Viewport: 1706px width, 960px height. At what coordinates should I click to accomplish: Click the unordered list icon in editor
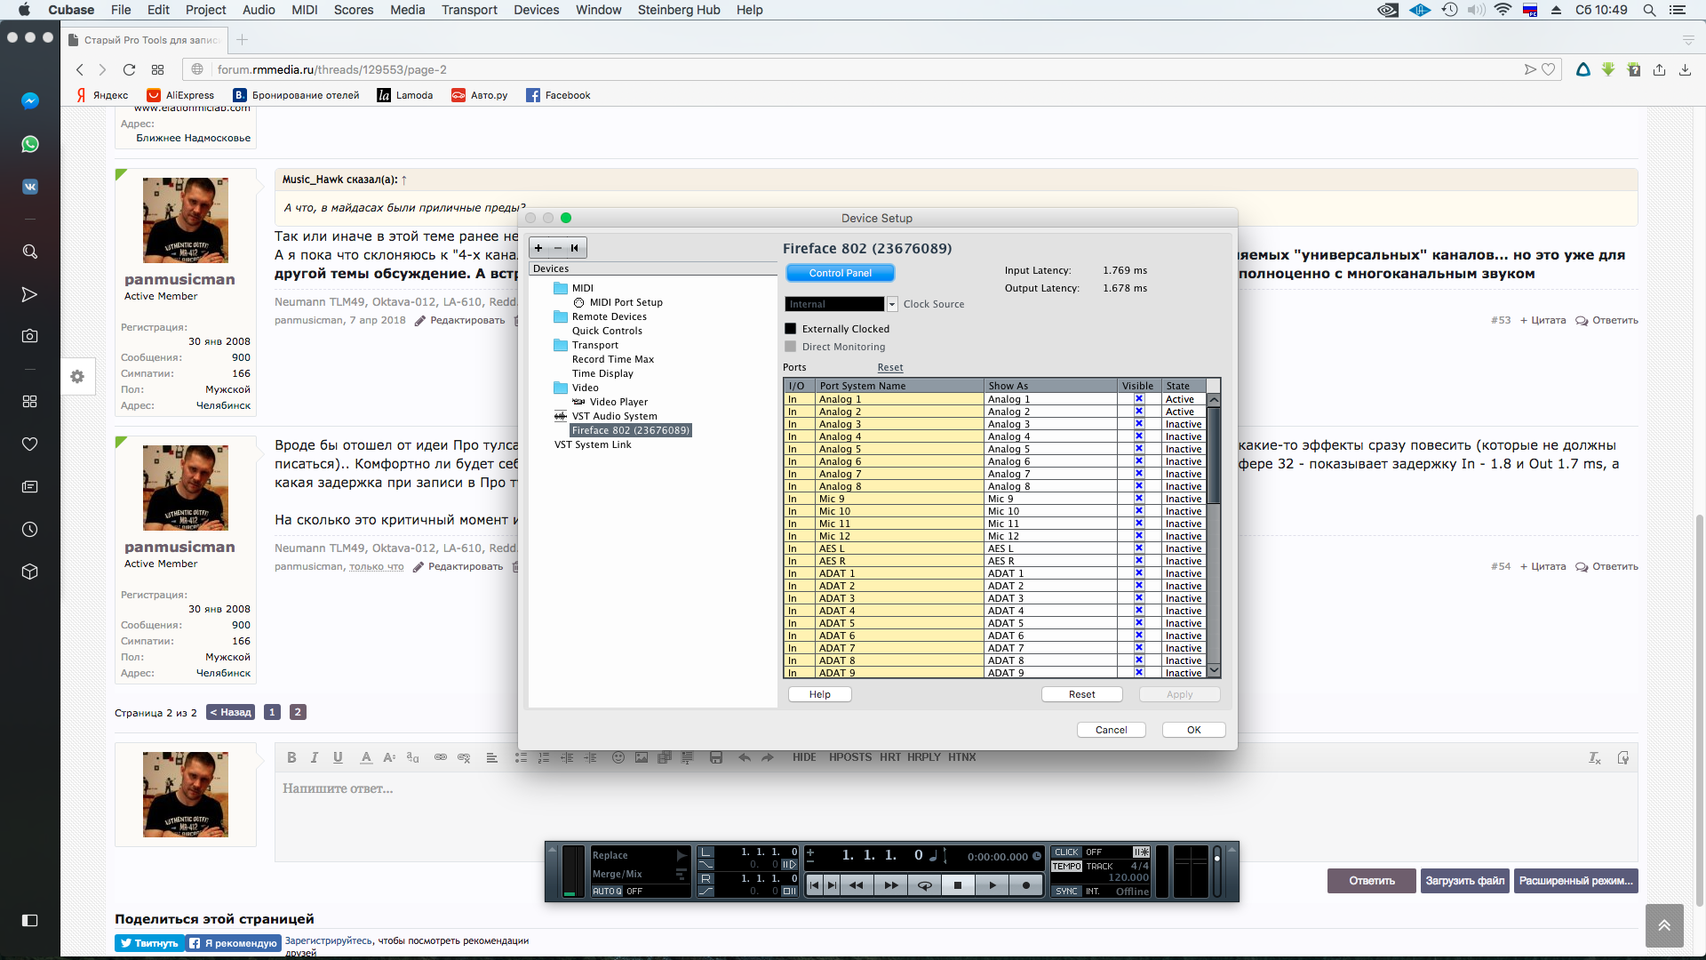[521, 757]
